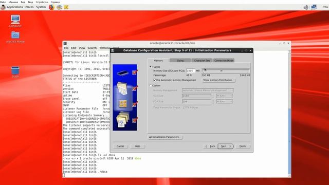
Task: Toggle the Use Automatic Memory Management checkbox
Action: [154, 80]
